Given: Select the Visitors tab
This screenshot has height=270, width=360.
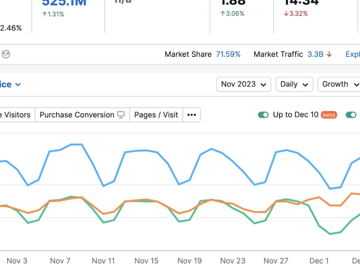Looking at the screenshot, I should pyautogui.click(x=17, y=115).
